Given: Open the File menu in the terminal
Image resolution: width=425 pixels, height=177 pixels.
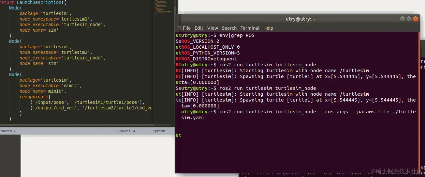Looking at the screenshot, I should point(186,28).
